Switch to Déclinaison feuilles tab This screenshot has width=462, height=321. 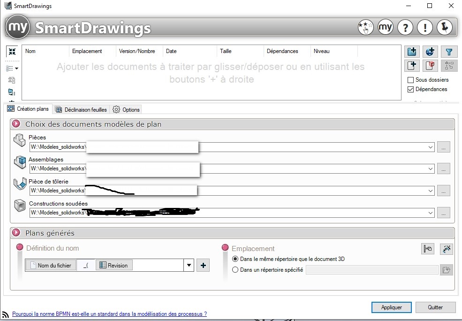pyautogui.click(x=81, y=110)
